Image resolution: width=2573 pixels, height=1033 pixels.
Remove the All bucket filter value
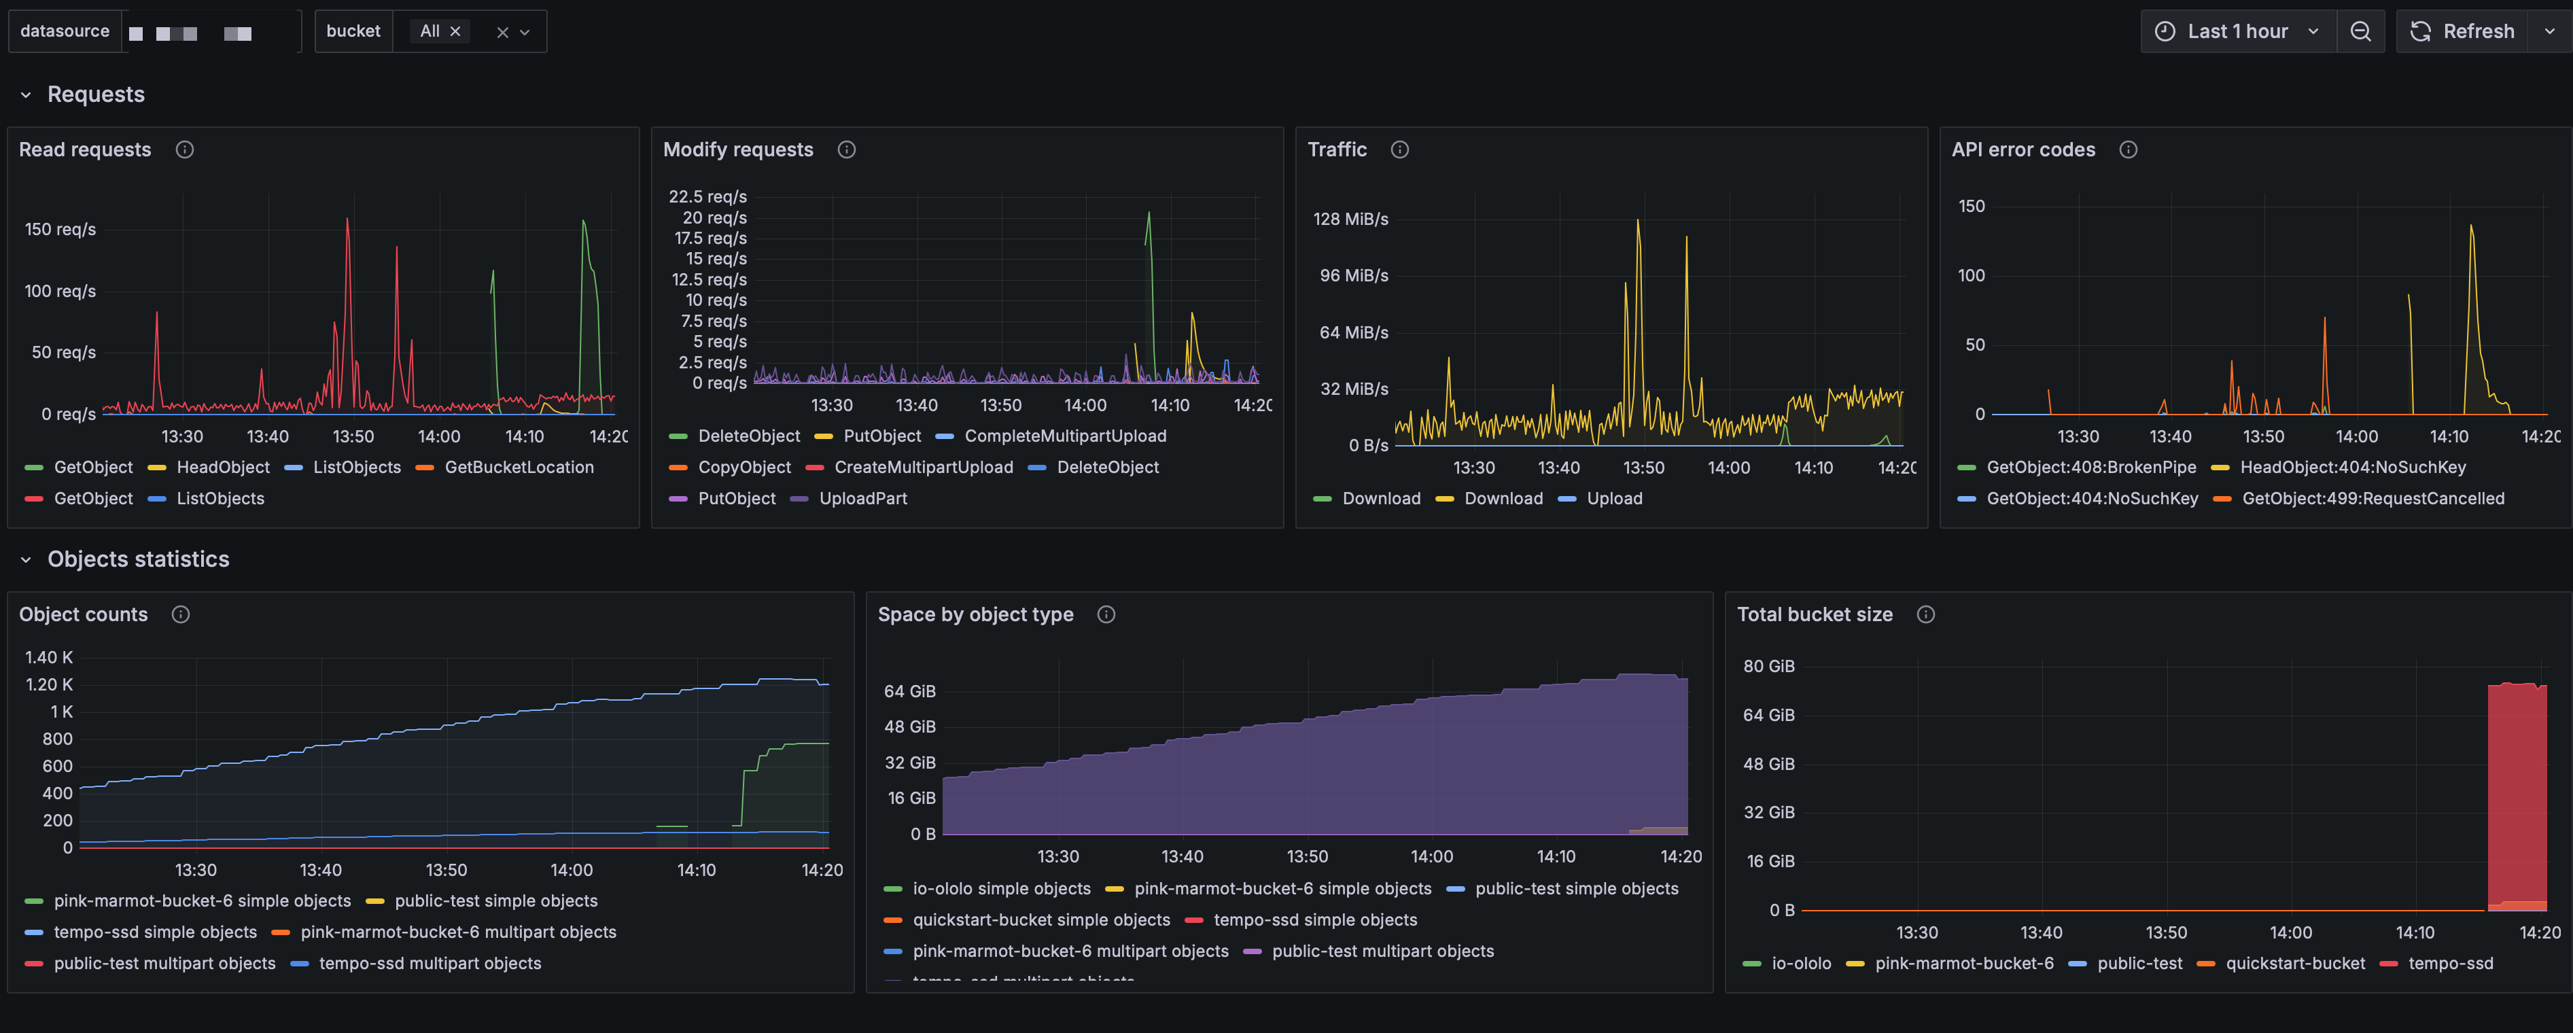pos(455,32)
